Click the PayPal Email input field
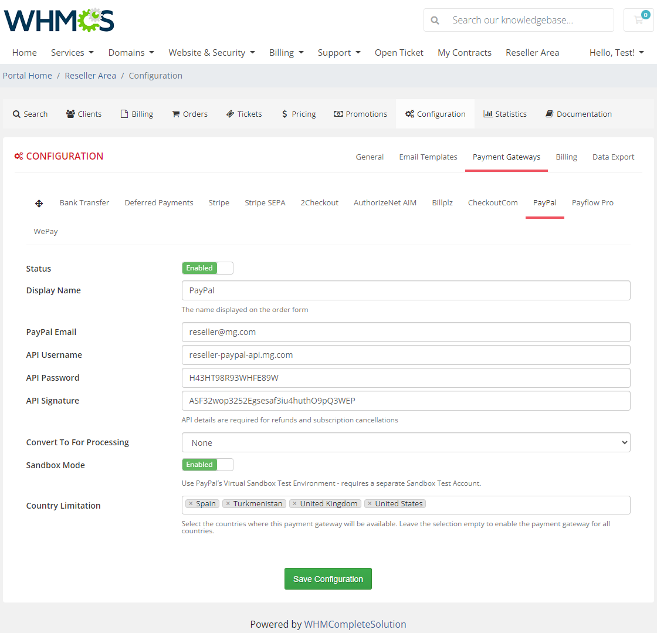The image size is (657, 633). click(x=406, y=332)
